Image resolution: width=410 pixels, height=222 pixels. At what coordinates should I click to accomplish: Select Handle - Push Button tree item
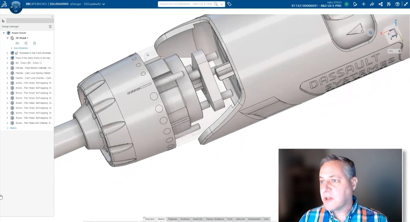coord(34,68)
